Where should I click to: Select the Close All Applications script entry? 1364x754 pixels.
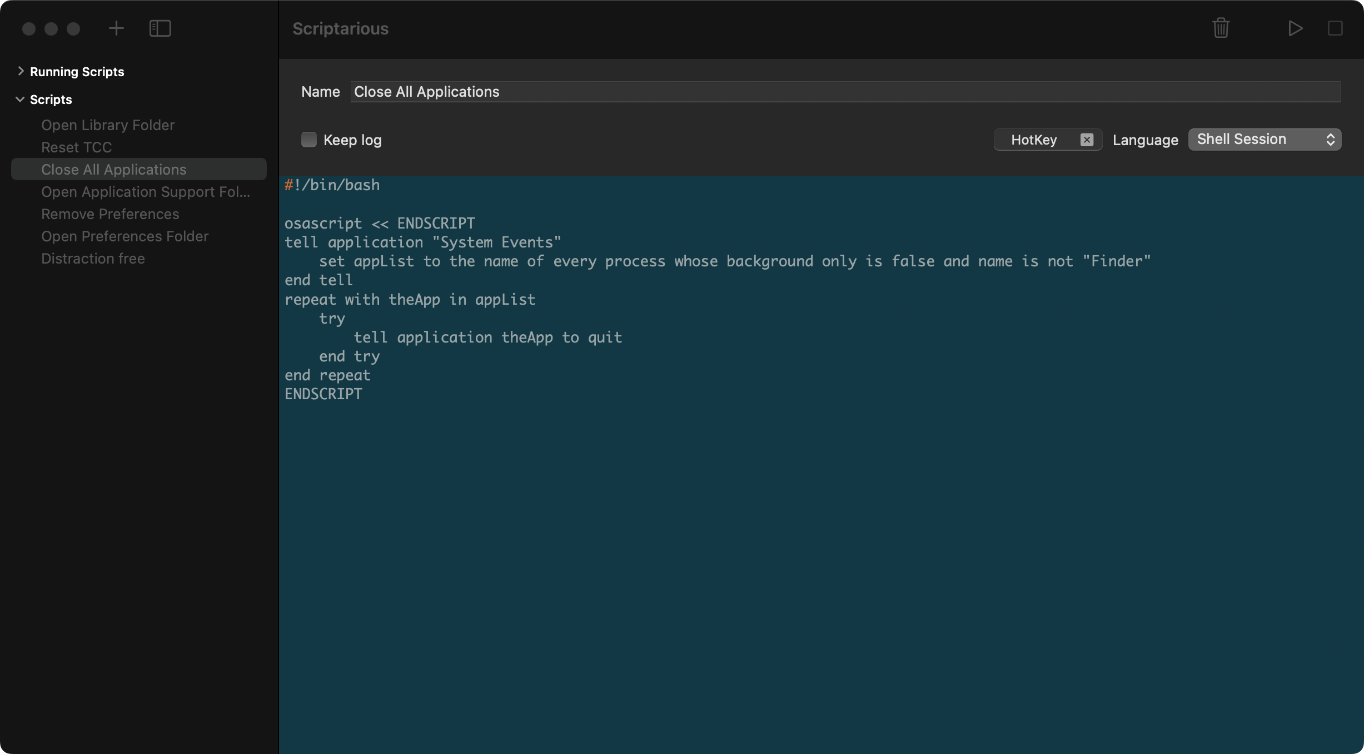(x=114, y=169)
